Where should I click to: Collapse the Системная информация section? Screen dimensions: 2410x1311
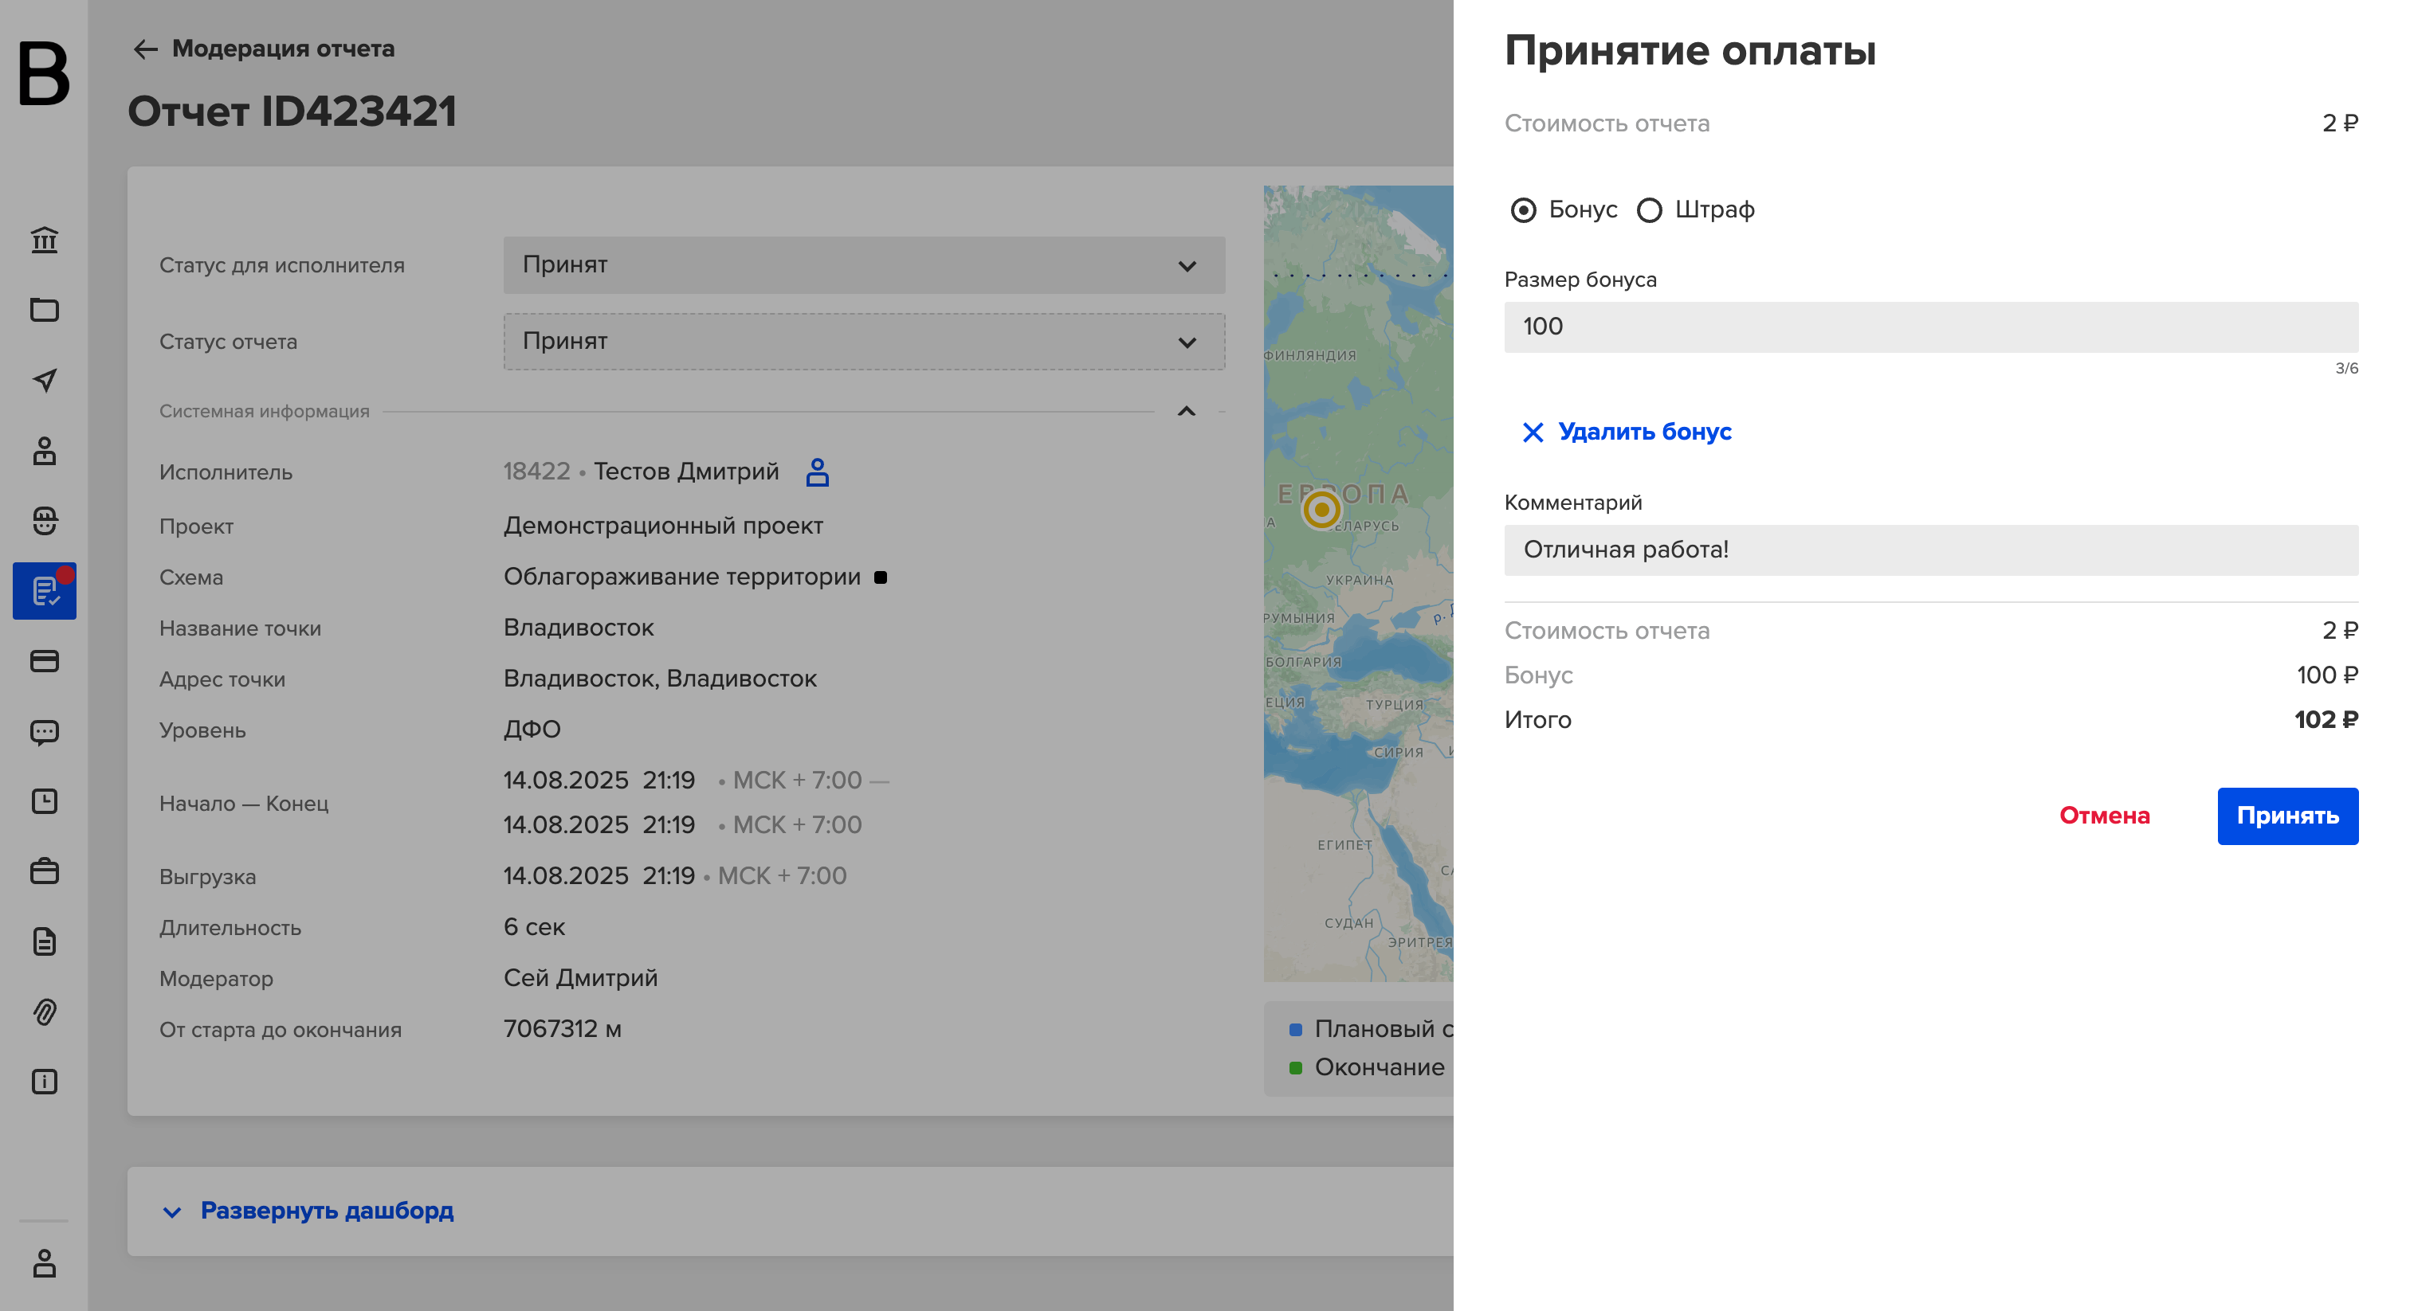tap(1187, 410)
